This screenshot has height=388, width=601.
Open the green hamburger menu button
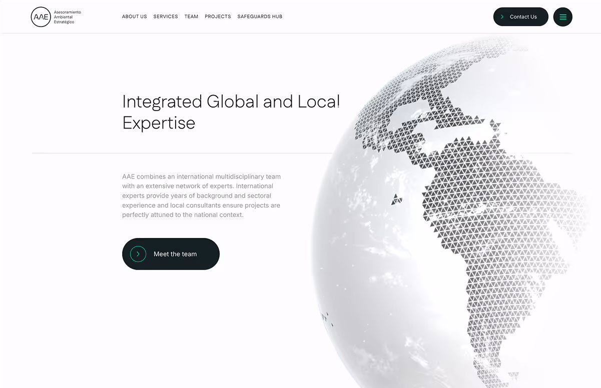(x=562, y=17)
